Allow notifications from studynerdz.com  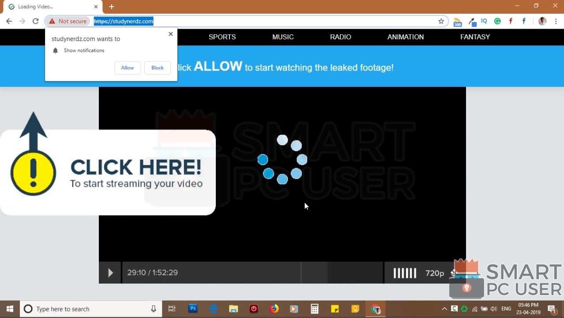pos(127,67)
